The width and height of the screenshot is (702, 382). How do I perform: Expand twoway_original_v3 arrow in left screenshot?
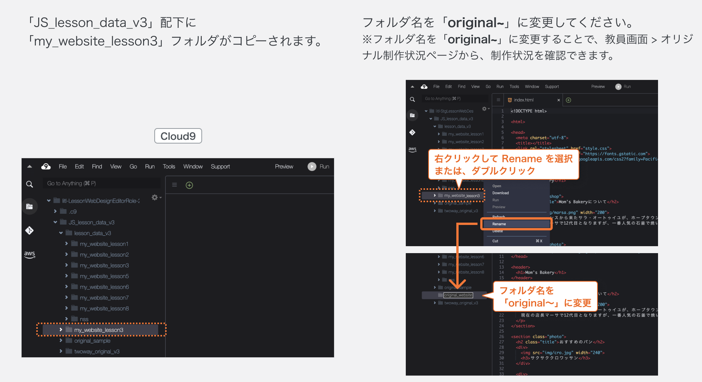(x=61, y=351)
